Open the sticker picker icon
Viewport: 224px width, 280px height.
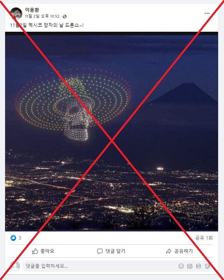[x=207, y=266]
